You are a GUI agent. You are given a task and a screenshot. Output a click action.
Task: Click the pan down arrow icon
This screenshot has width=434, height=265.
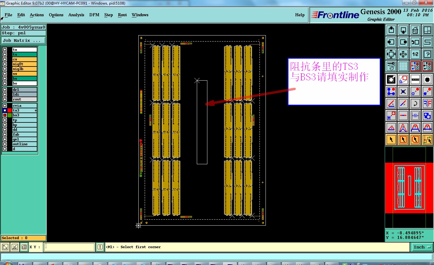403,30
